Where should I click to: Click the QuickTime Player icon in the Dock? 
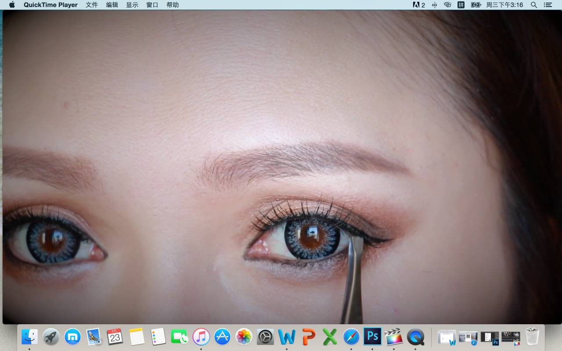415,337
